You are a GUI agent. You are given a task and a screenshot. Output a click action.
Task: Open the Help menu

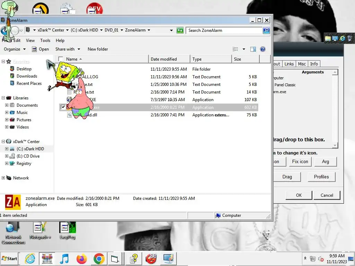(x=60, y=41)
